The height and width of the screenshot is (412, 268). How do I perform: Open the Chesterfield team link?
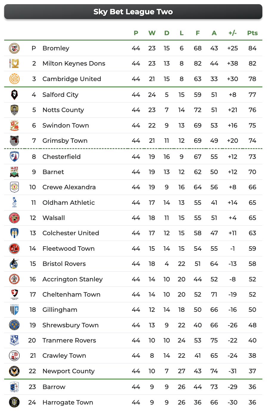click(x=61, y=157)
